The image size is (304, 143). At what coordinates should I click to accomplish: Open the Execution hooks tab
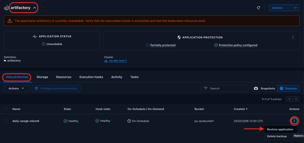coord(91,77)
